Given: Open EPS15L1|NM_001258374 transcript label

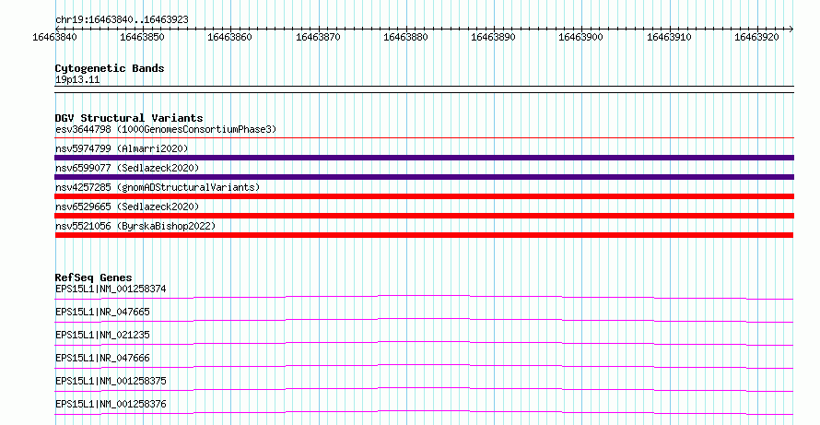Looking at the screenshot, I should point(111,289).
